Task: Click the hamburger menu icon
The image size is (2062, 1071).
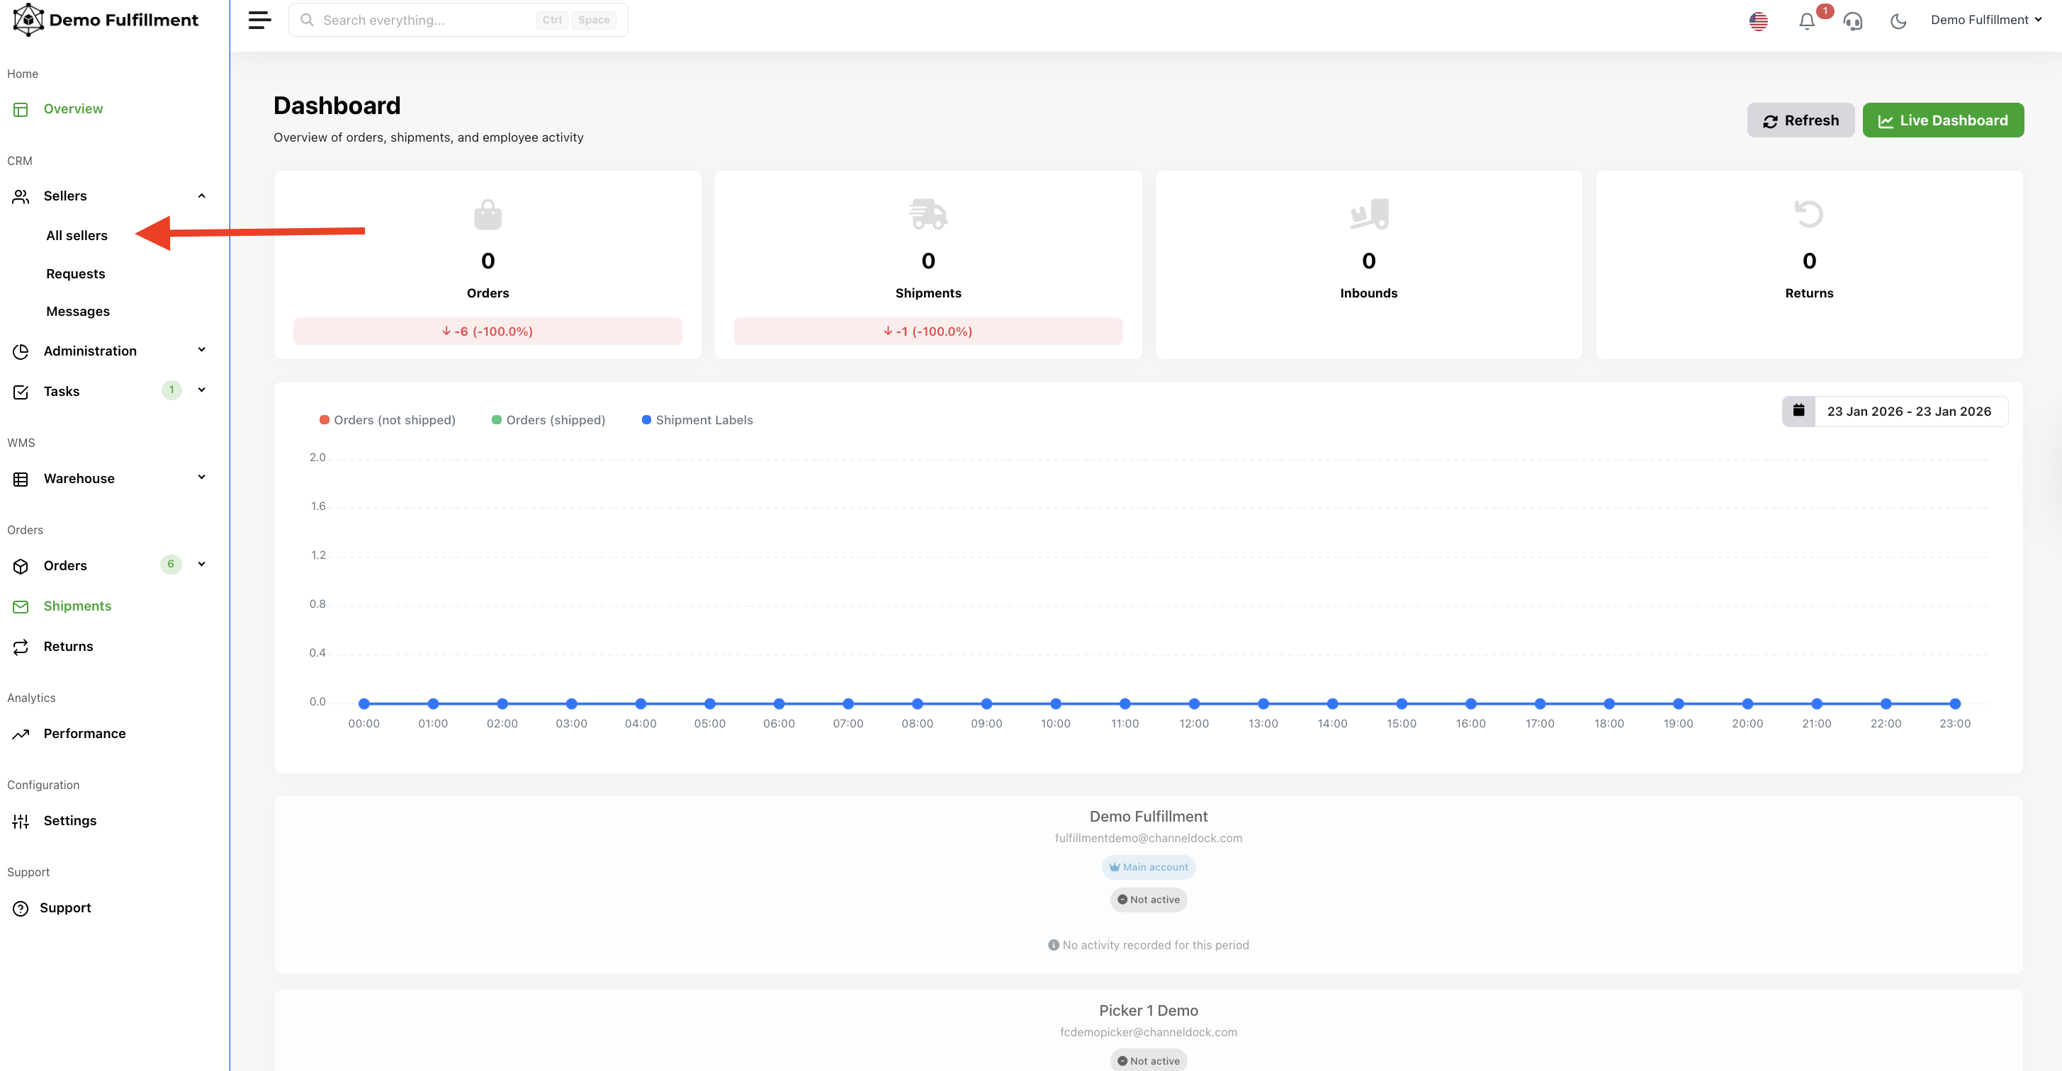Action: pyautogui.click(x=259, y=20)
